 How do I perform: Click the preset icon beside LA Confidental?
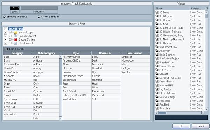(157, 93)
